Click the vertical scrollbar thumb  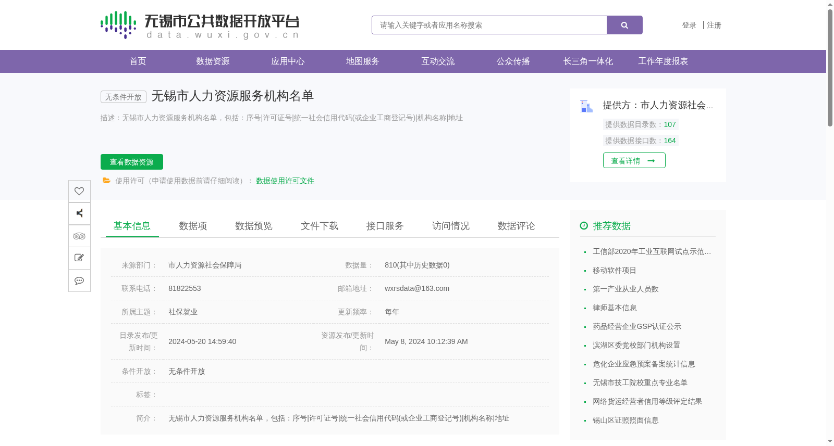830,68
